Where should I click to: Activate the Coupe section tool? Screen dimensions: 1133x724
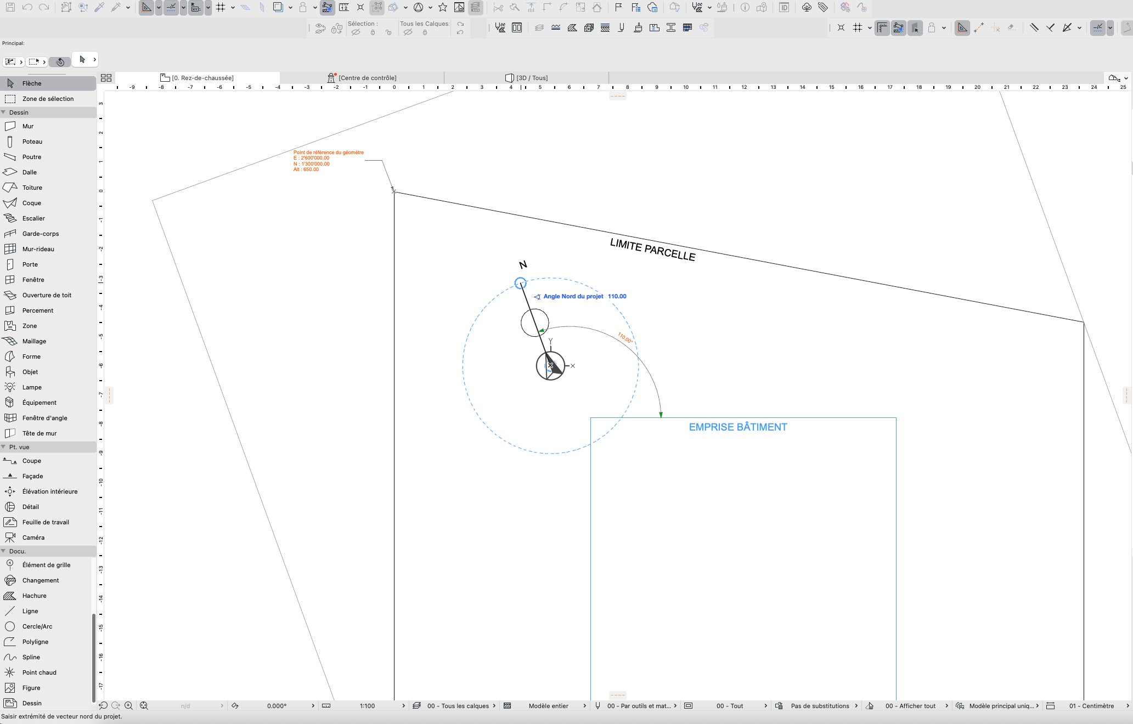(48, 461)
